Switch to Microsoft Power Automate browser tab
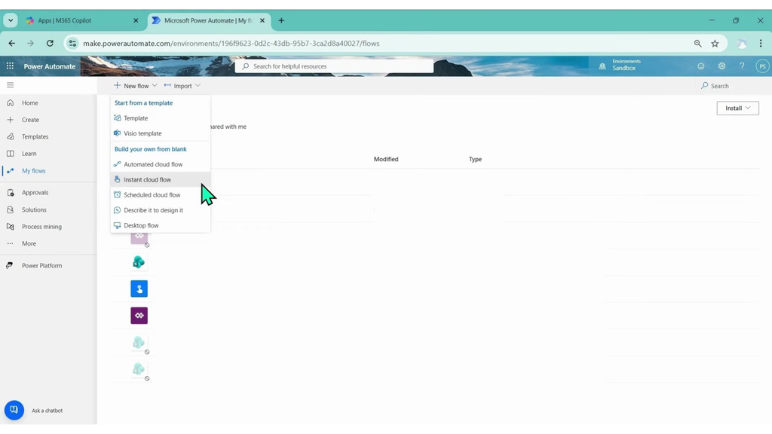772x434 pixels. pos(210,20)
